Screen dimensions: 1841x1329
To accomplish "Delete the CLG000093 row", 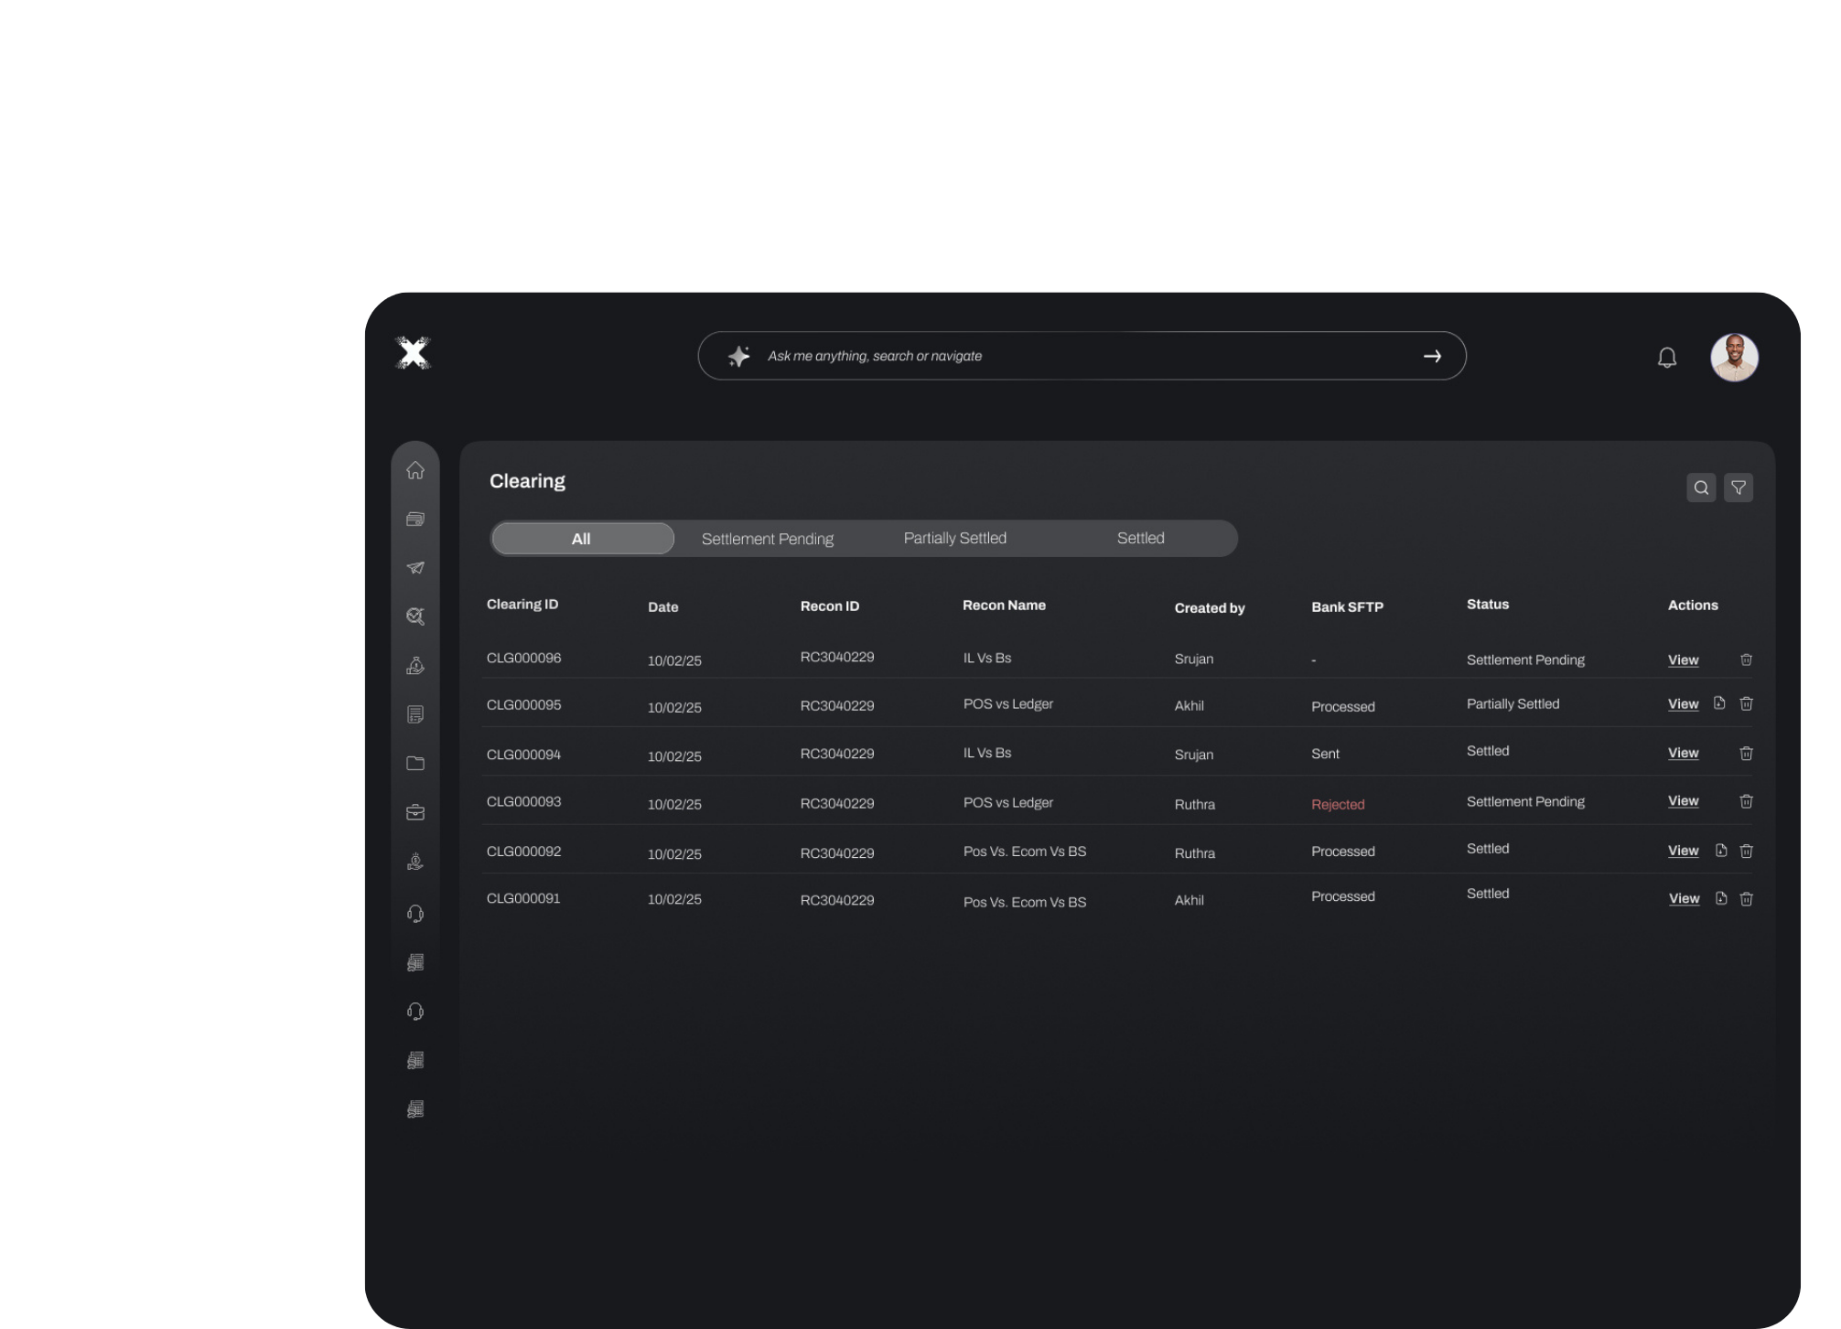I will [x=1745, y=801].
